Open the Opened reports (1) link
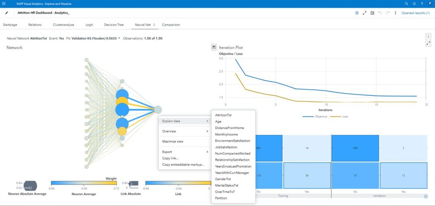 point(415,13)
